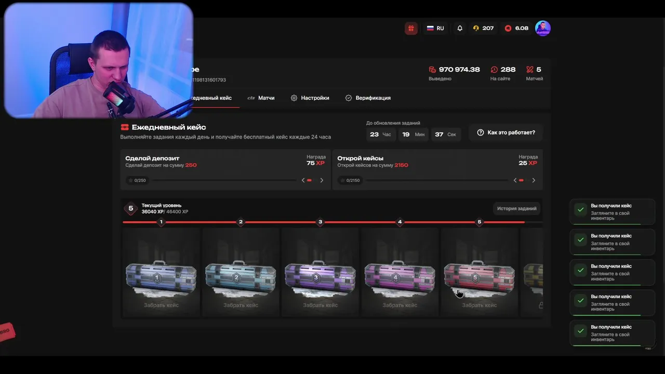Show next open-cases task arrow
The image size is (665, 374).
point(534,180)
